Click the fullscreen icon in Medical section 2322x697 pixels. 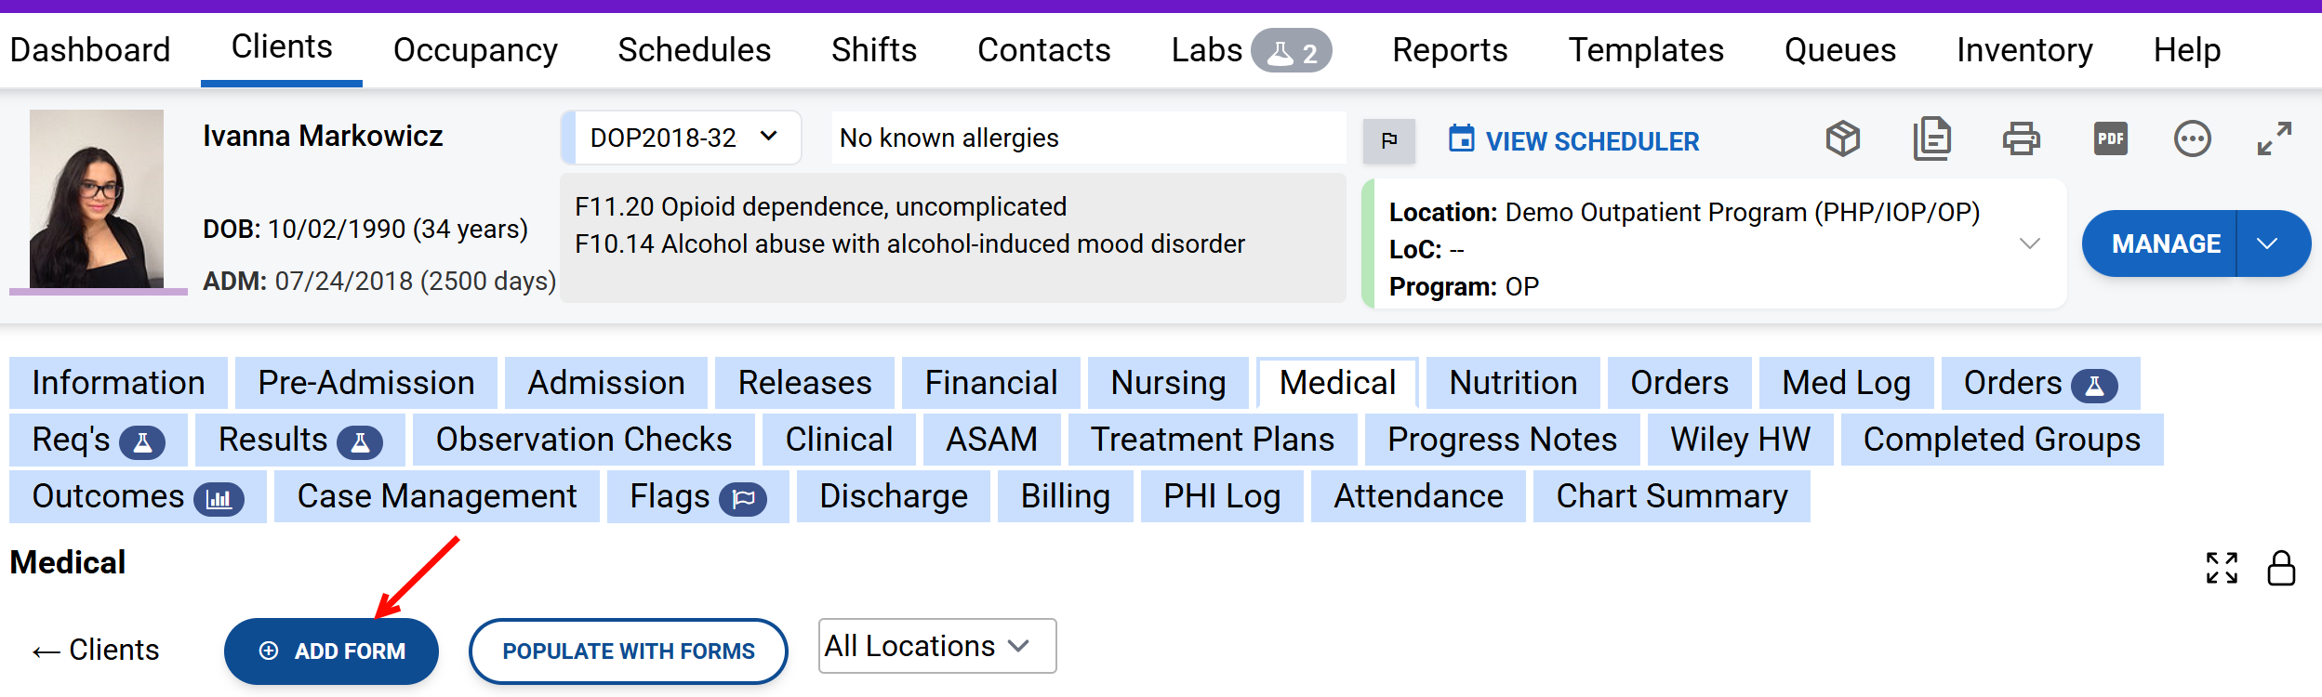[2222, 568]
